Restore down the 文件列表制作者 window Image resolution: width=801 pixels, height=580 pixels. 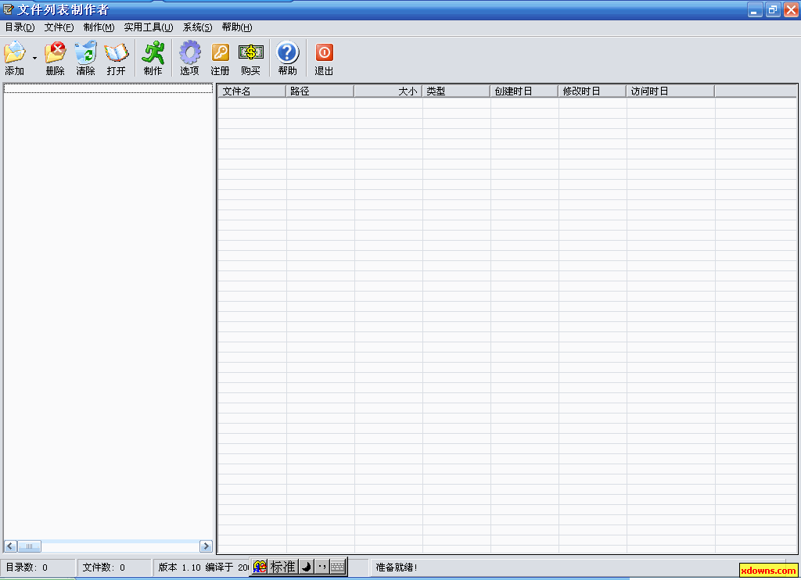[773, 9]
